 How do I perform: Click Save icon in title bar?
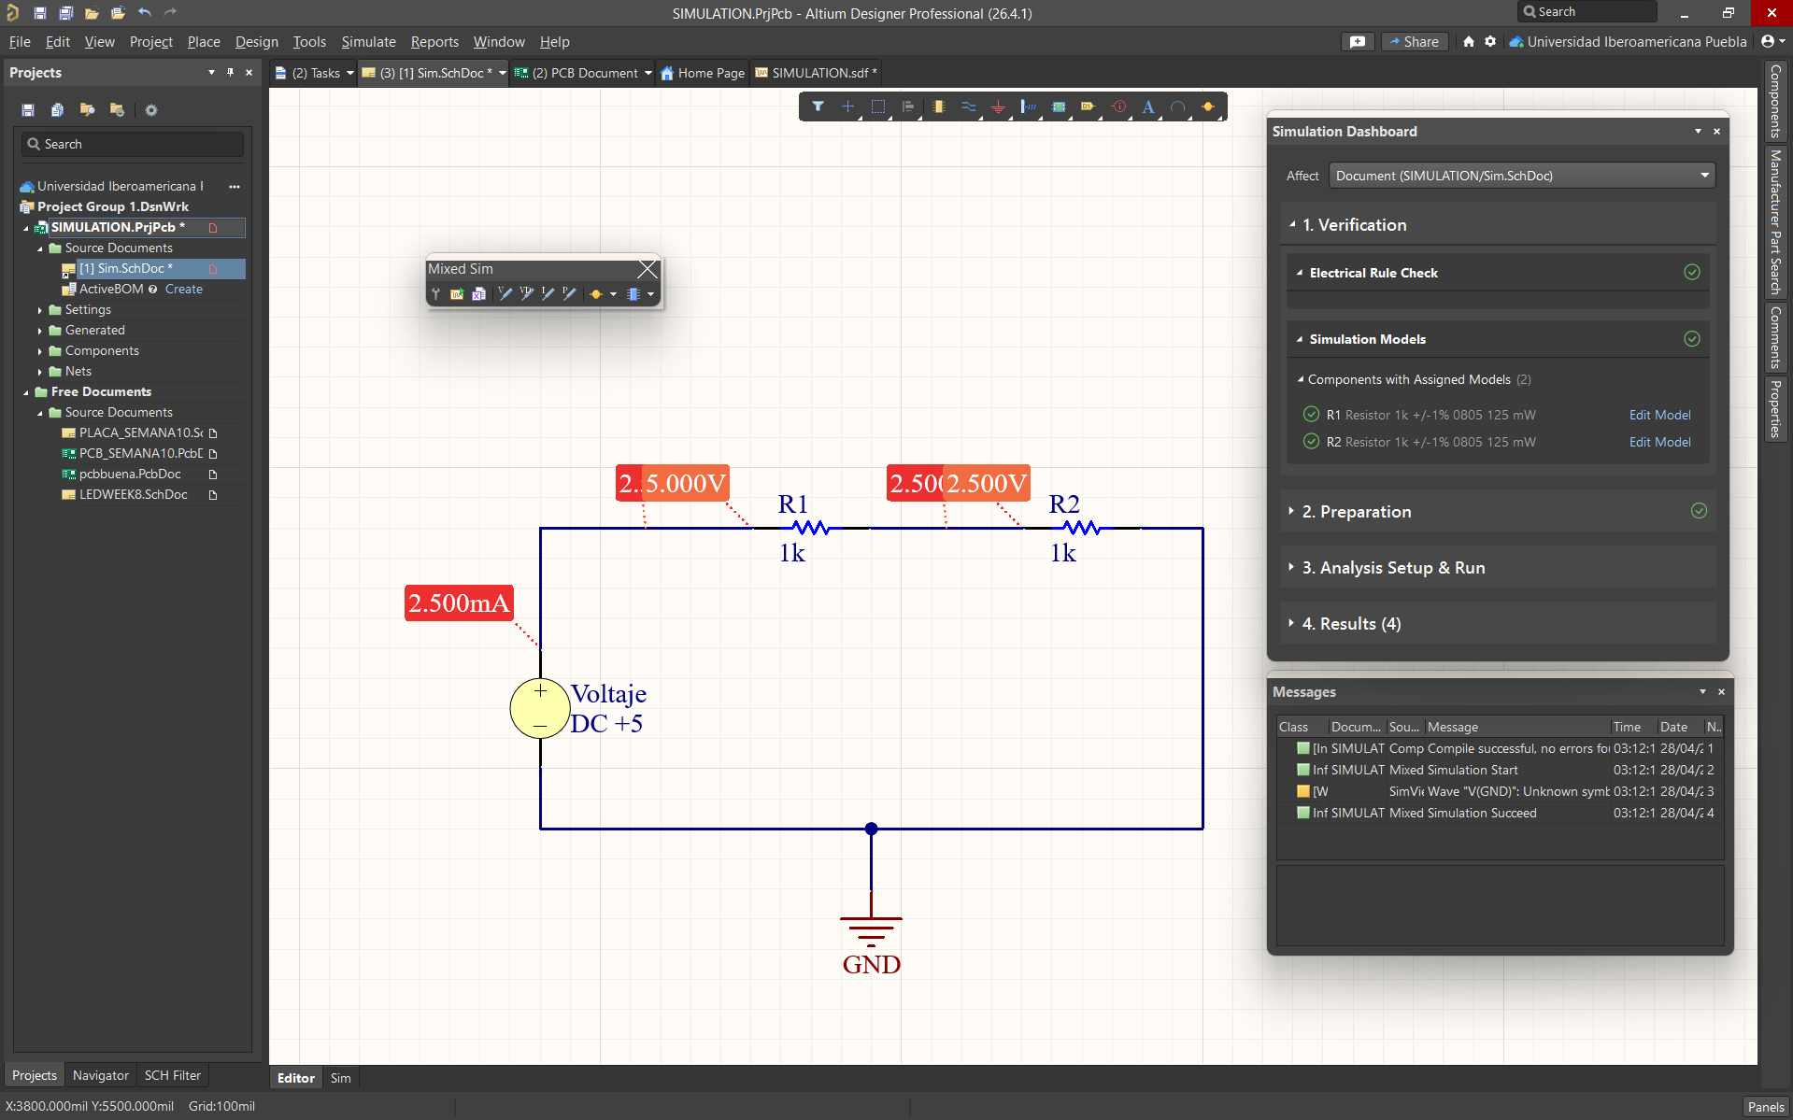pyautogui.click(x=39, y=12)
